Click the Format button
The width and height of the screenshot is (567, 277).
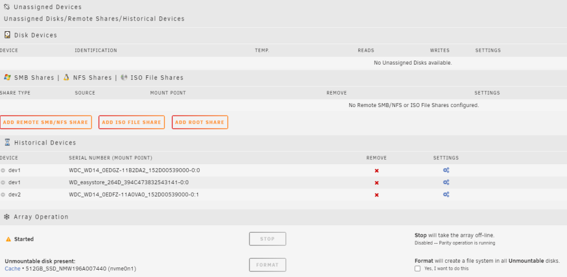click(x=268, y=265)
